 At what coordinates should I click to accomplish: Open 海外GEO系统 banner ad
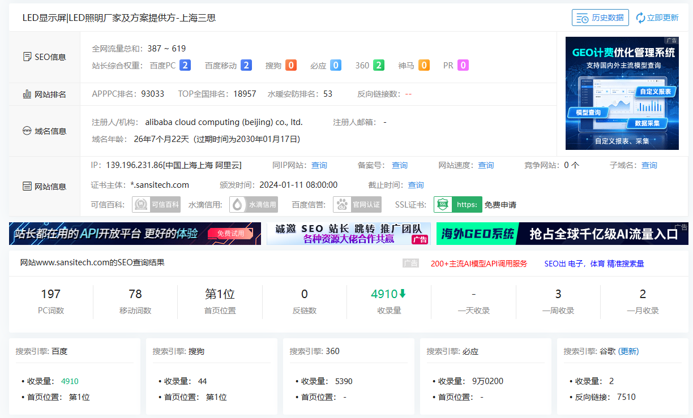(x=562, y=234)
